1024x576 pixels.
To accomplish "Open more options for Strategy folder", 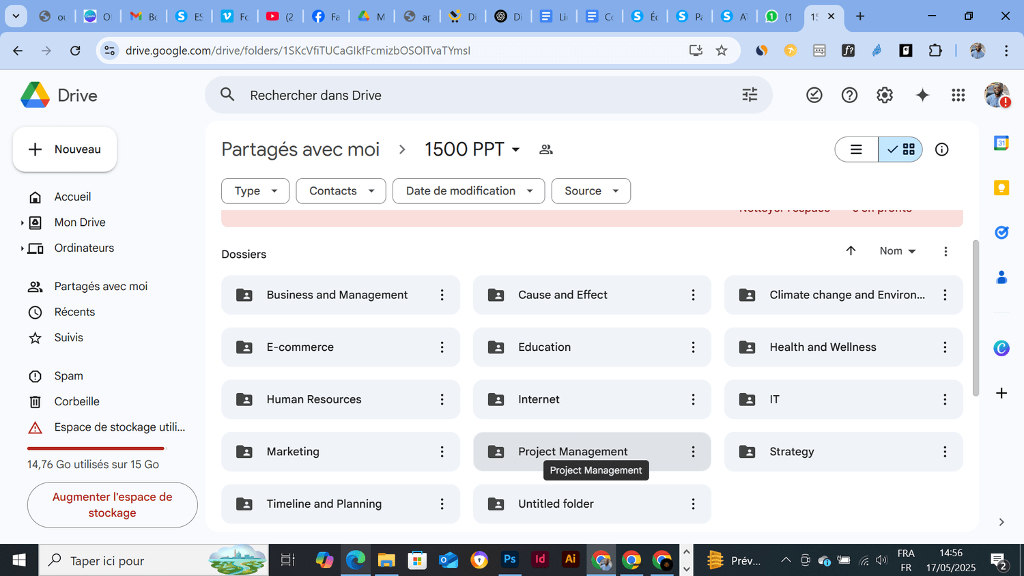I will pyautogui.click(x=945, y=452).
